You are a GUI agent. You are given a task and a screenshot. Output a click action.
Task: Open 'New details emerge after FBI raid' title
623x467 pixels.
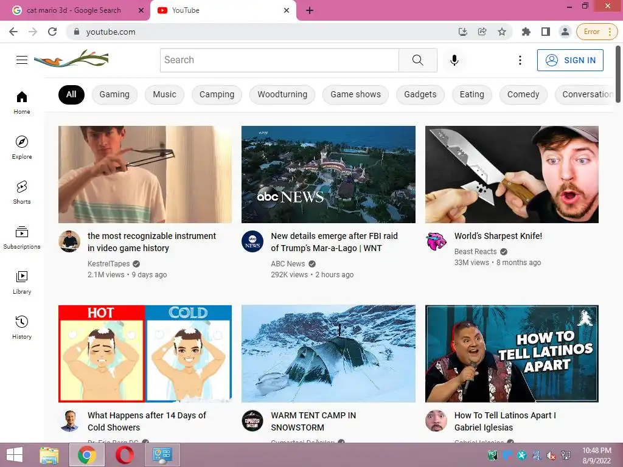334,242
